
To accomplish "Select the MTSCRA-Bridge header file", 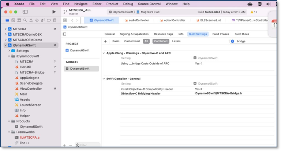I will click(x=32, y=72).
